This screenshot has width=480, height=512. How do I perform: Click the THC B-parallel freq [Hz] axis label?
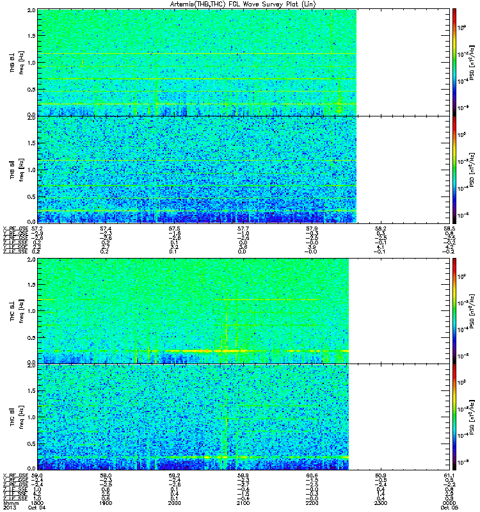point(22,417)
